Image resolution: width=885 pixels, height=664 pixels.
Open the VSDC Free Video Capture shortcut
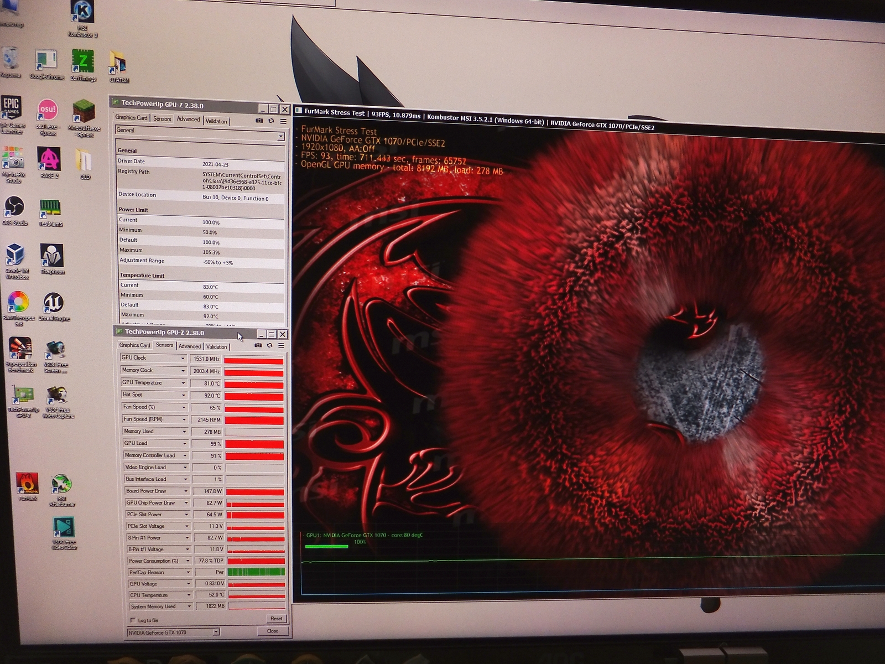58,402
